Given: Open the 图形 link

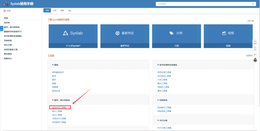Looking at the screenshot, I should (x=54, y=80).
